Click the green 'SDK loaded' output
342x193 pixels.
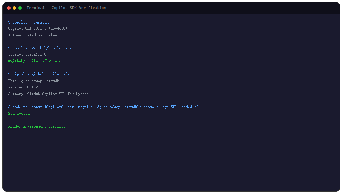pos(19,113)
